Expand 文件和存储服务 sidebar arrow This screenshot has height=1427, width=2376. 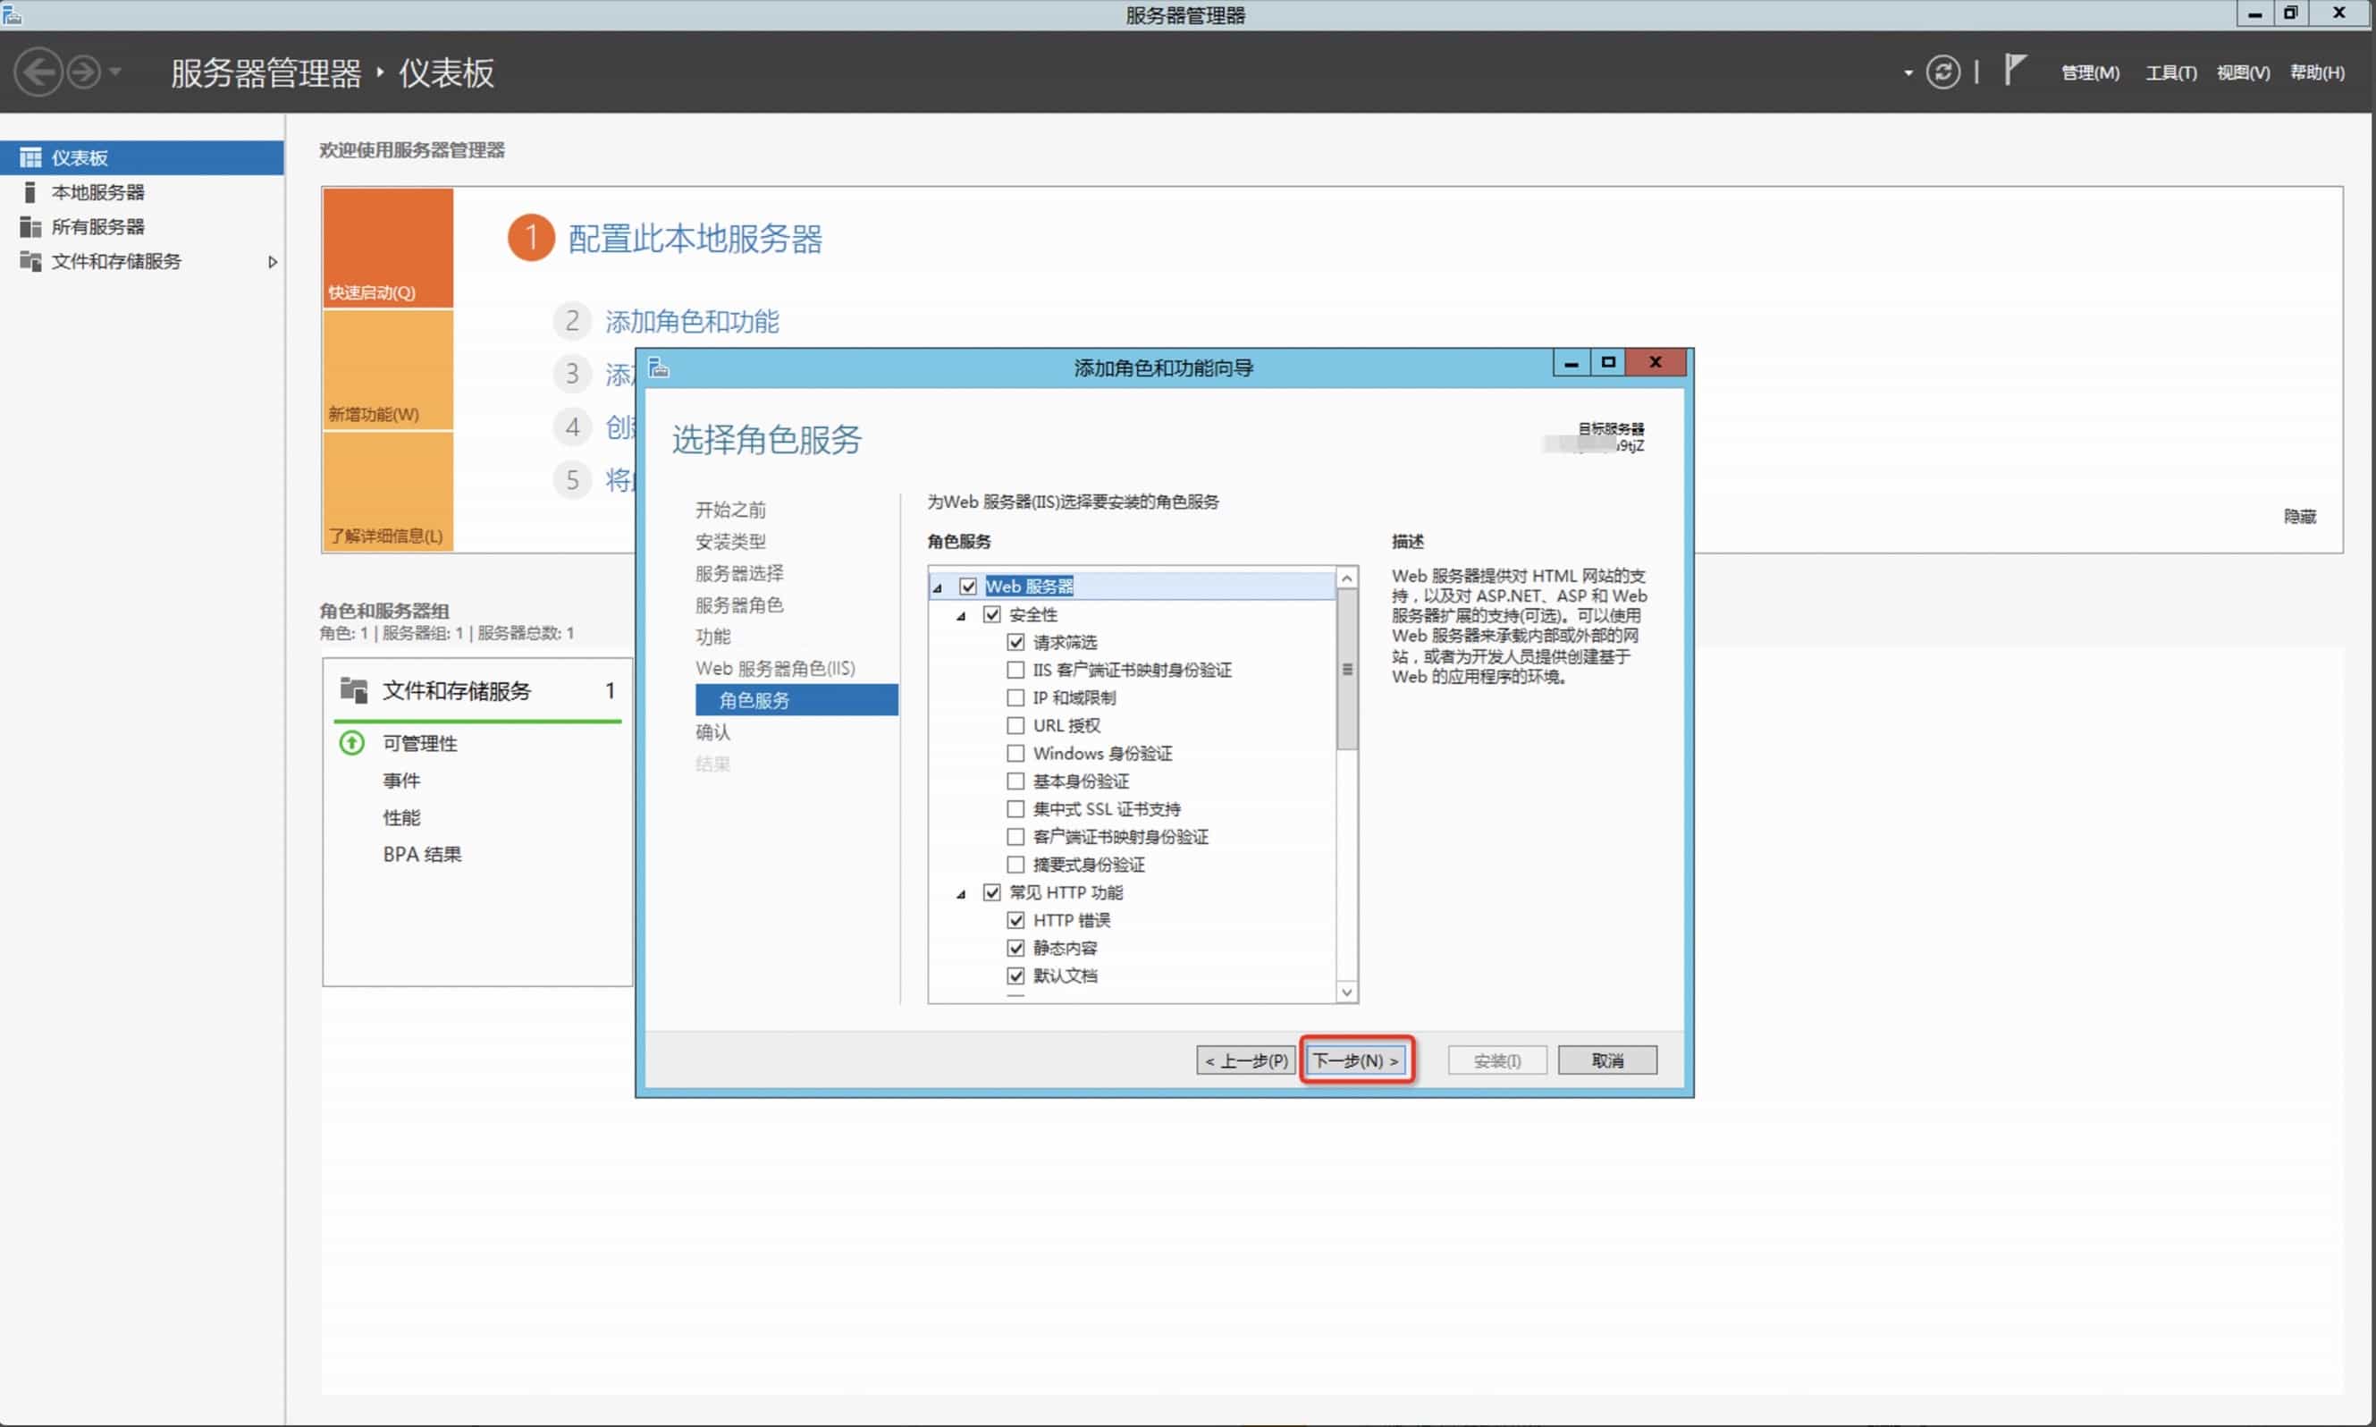point(272,262)
